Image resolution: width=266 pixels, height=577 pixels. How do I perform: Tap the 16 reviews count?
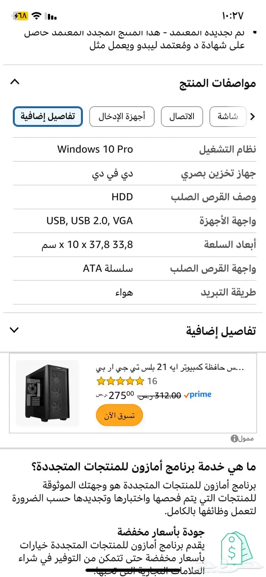point(152,381)
